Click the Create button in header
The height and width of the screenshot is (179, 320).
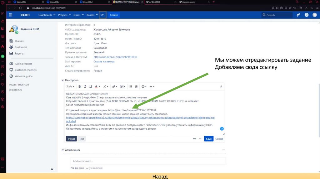[114, 15]
